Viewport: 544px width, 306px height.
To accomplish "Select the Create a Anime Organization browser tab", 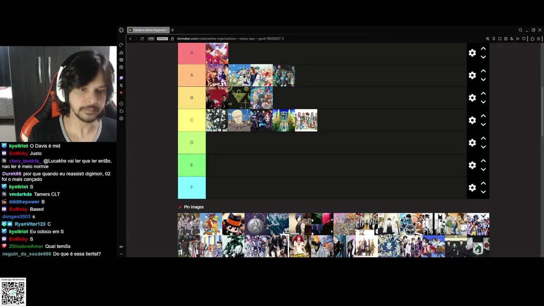I will 148,30.
